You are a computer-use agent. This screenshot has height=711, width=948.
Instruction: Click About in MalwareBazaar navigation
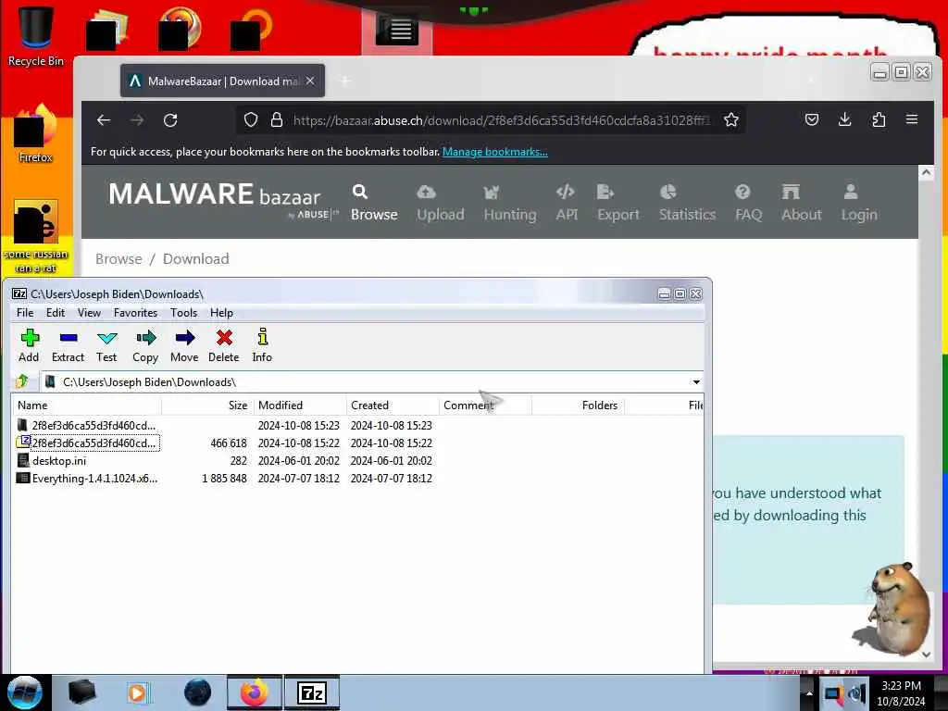click(x=801, y=204)
